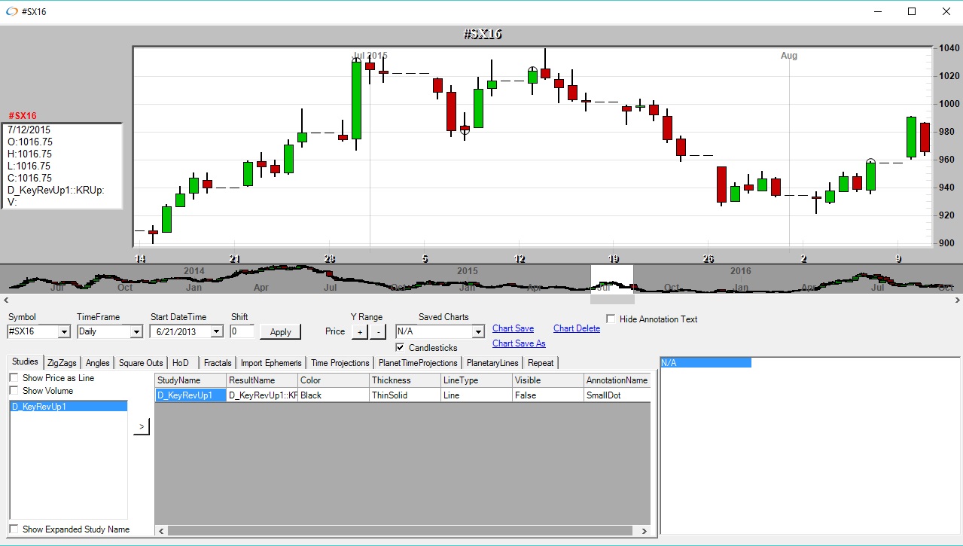The height and width of the screenshot is (546, 963).
Task: Click the app icon in title bar
Action: pyautogui.click(x=11, y=11)
